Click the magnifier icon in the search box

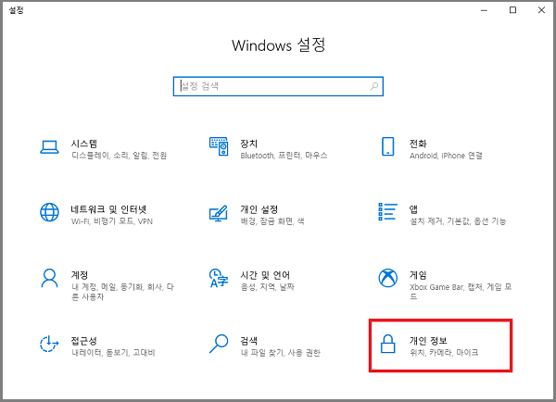pos(374,86)
